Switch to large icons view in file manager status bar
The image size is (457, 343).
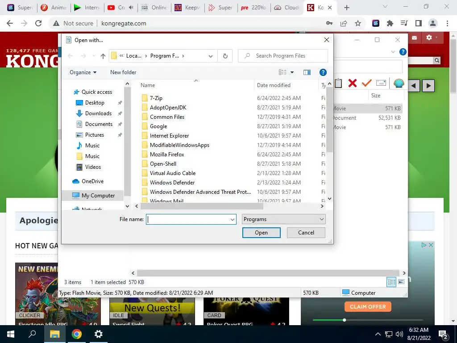pos(401,282)
